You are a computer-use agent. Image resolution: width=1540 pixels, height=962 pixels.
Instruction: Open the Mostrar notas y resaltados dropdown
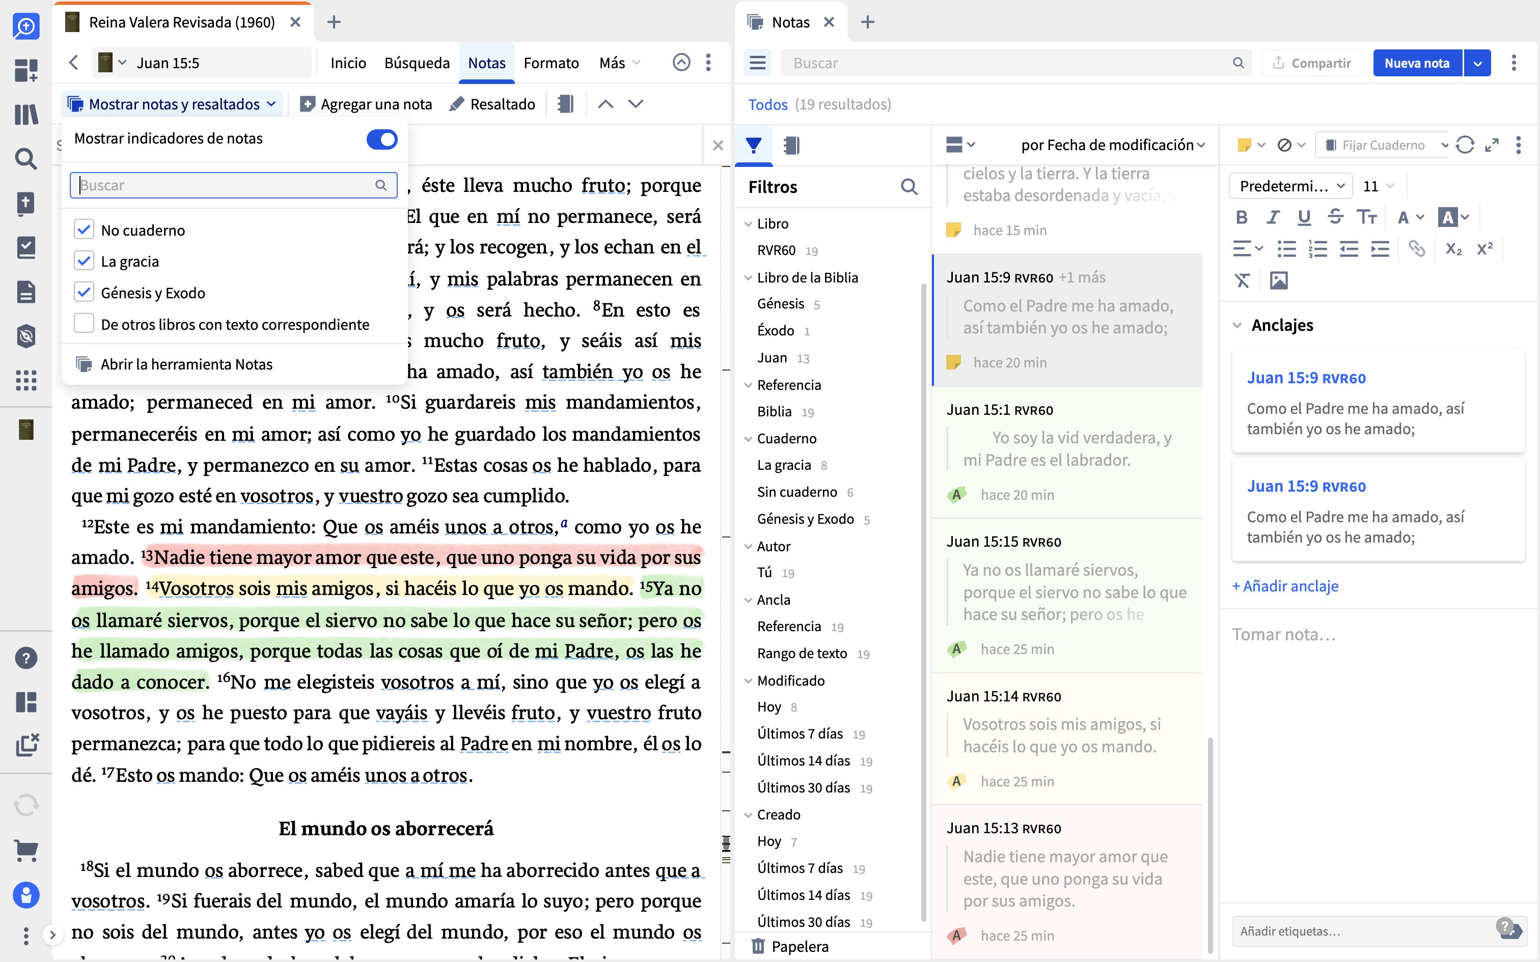pyautogui.click(x=171, y=104)
